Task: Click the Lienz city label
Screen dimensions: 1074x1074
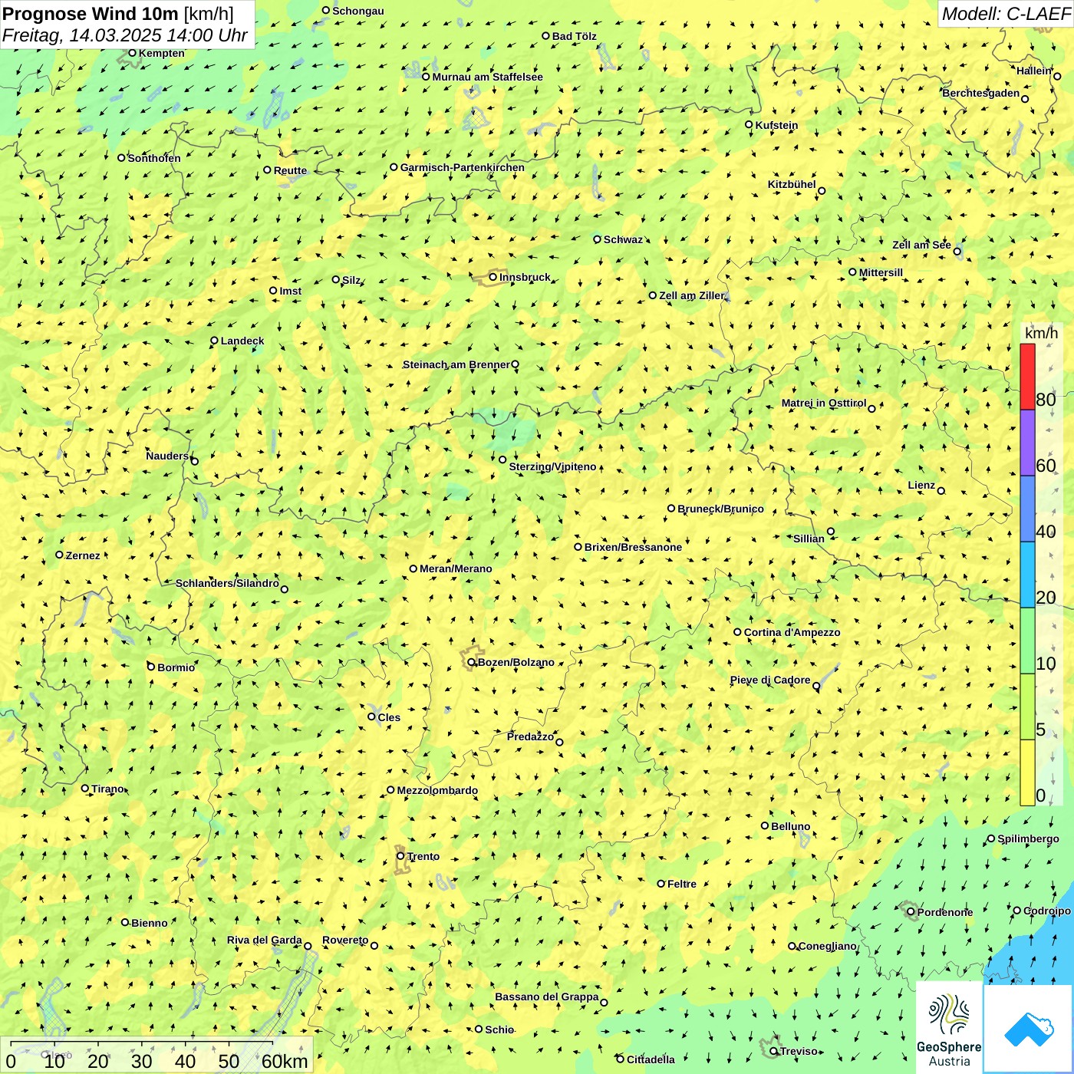Action: pyautogui.click(x=921, y=485)
